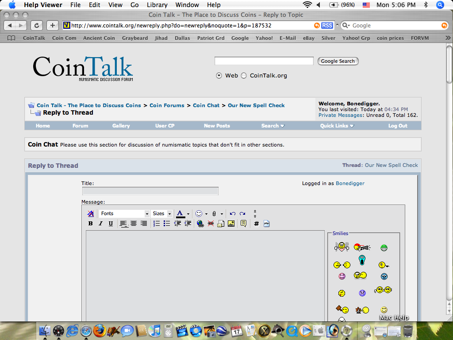Screen dimensions: 453x340
Task: Apply italic formatting in message editor
Action: (100, 224)
